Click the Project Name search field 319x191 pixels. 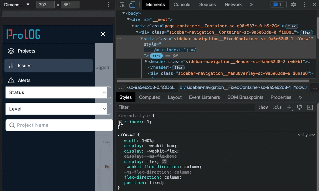59,125
